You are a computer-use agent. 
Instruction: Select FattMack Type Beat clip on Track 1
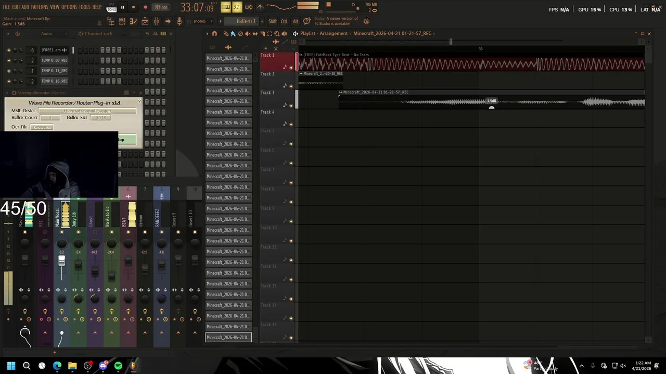pos(471,62)
